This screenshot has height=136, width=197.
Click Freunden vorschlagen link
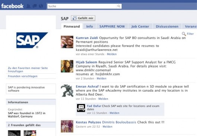pos(23,76)
